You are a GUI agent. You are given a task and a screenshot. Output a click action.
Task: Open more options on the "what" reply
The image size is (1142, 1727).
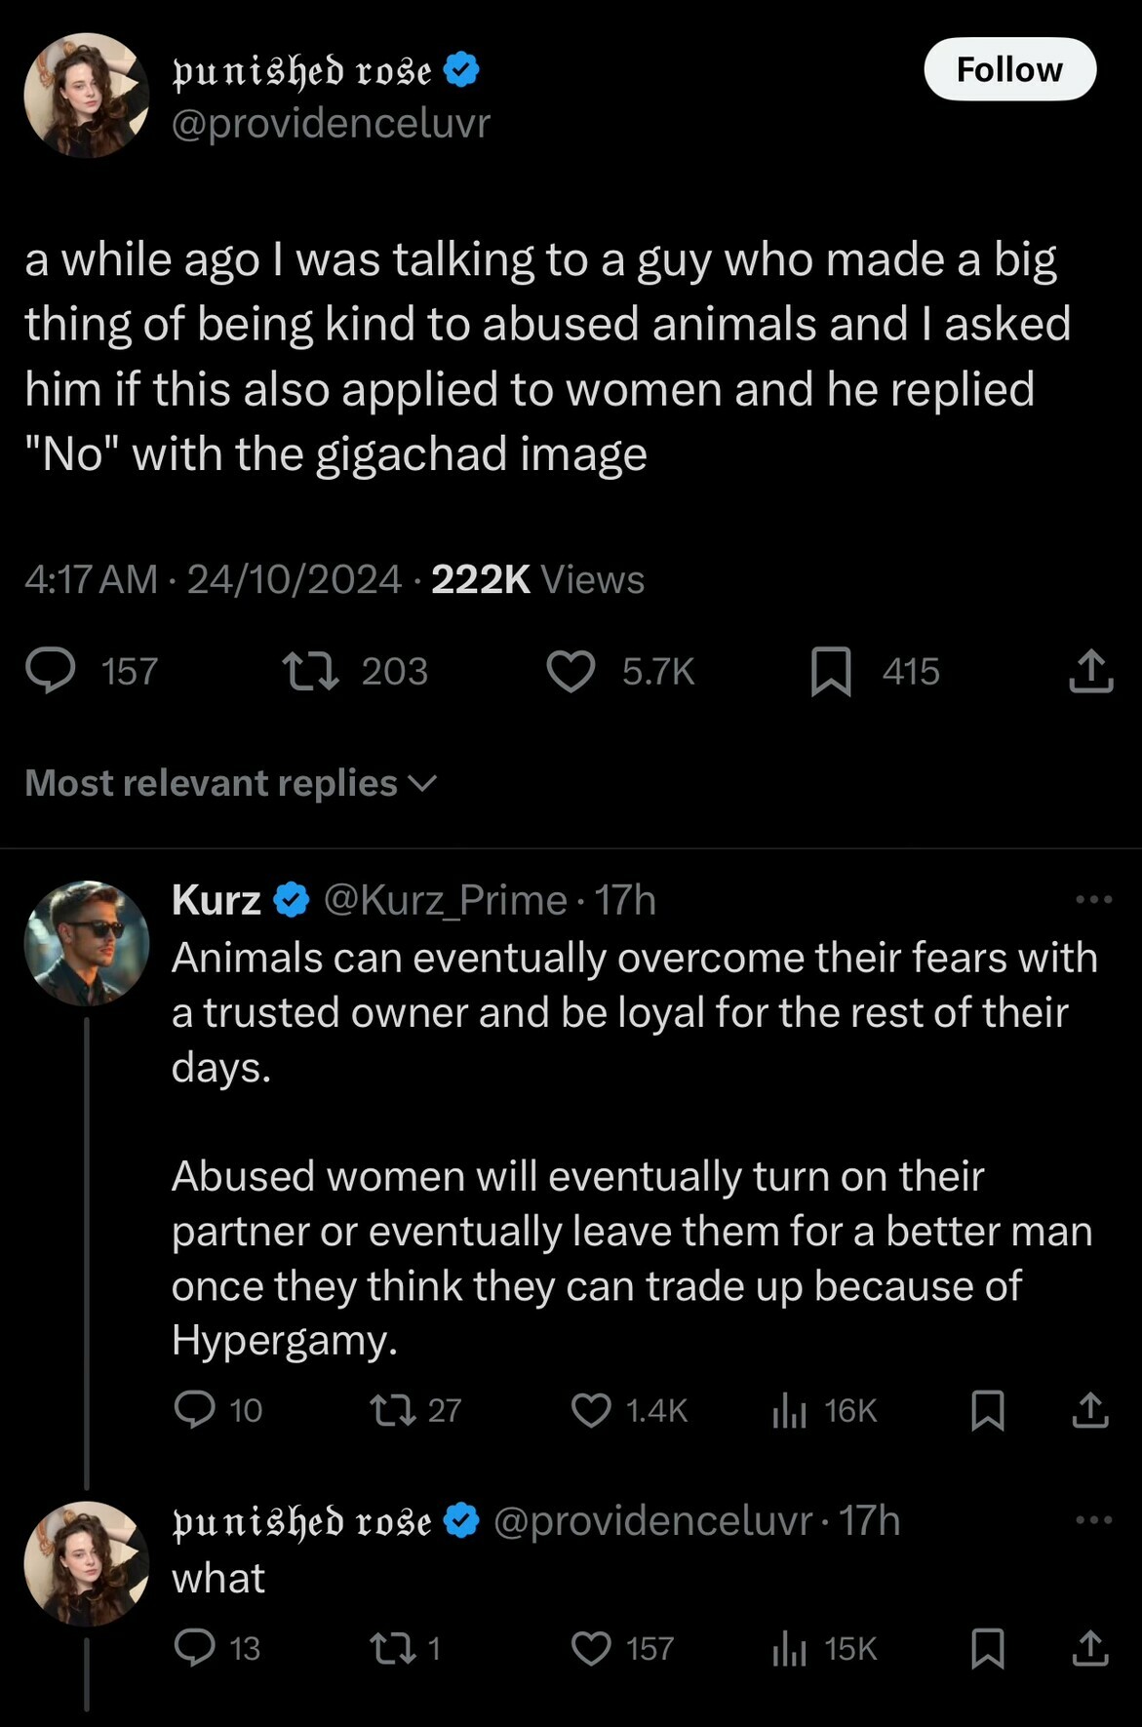coord(1093,1520)
